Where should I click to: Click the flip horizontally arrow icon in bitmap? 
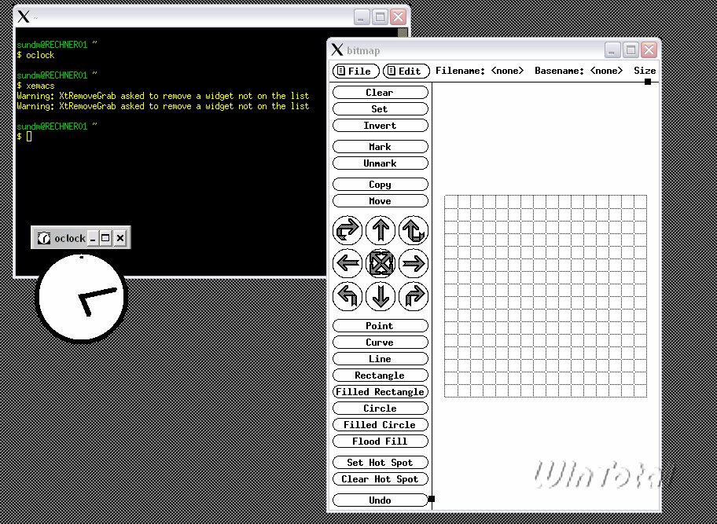(347, 231)
